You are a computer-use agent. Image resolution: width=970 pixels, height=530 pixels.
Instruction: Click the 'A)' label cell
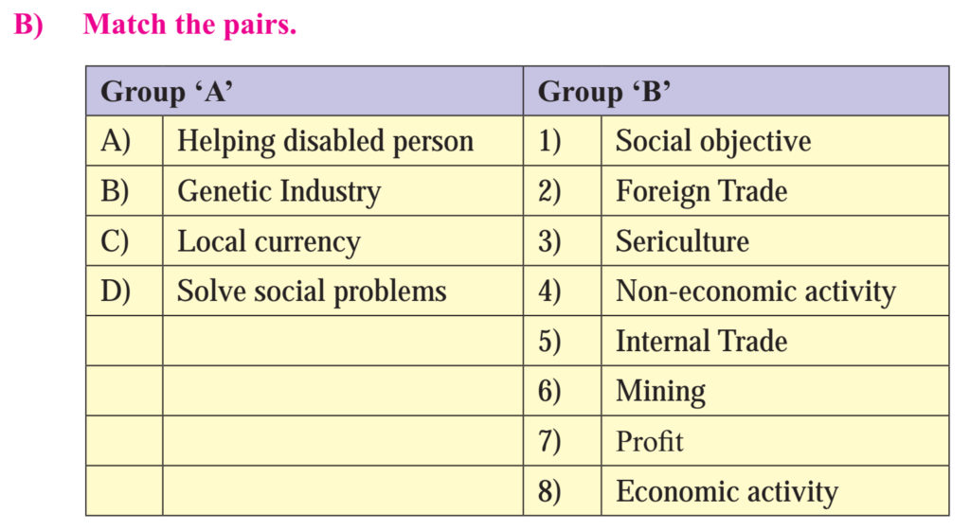click(x=124, y=141)
